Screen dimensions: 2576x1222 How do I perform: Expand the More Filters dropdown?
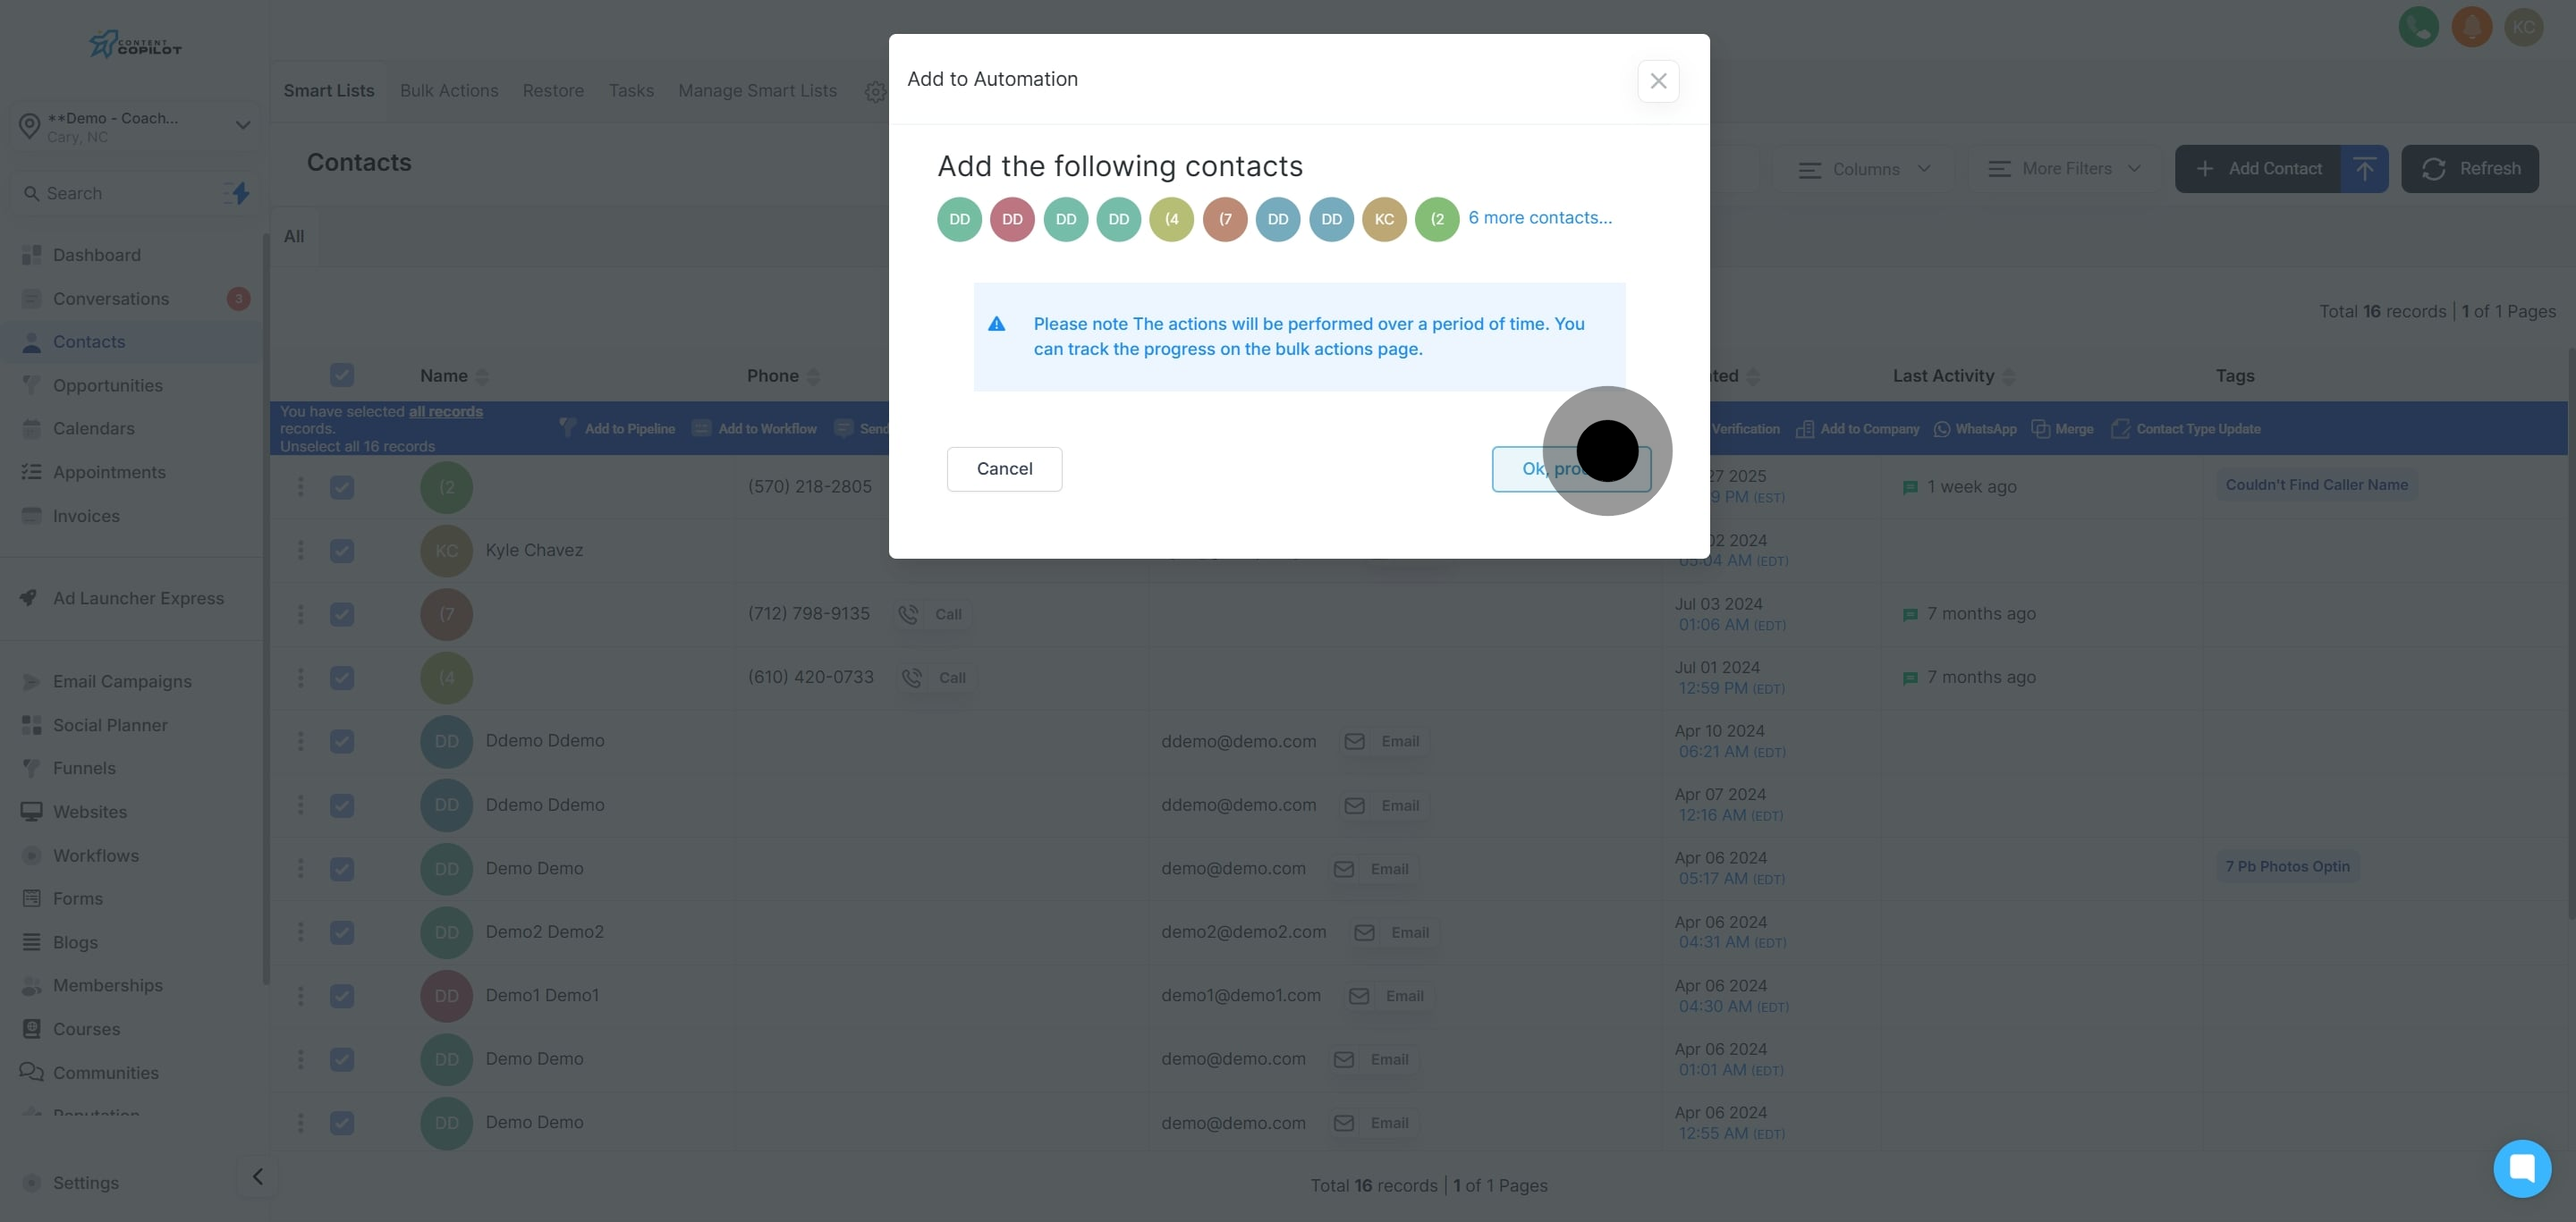tap(2064, 169)
